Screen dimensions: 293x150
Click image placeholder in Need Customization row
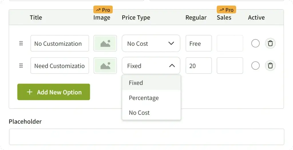(105, 66)
